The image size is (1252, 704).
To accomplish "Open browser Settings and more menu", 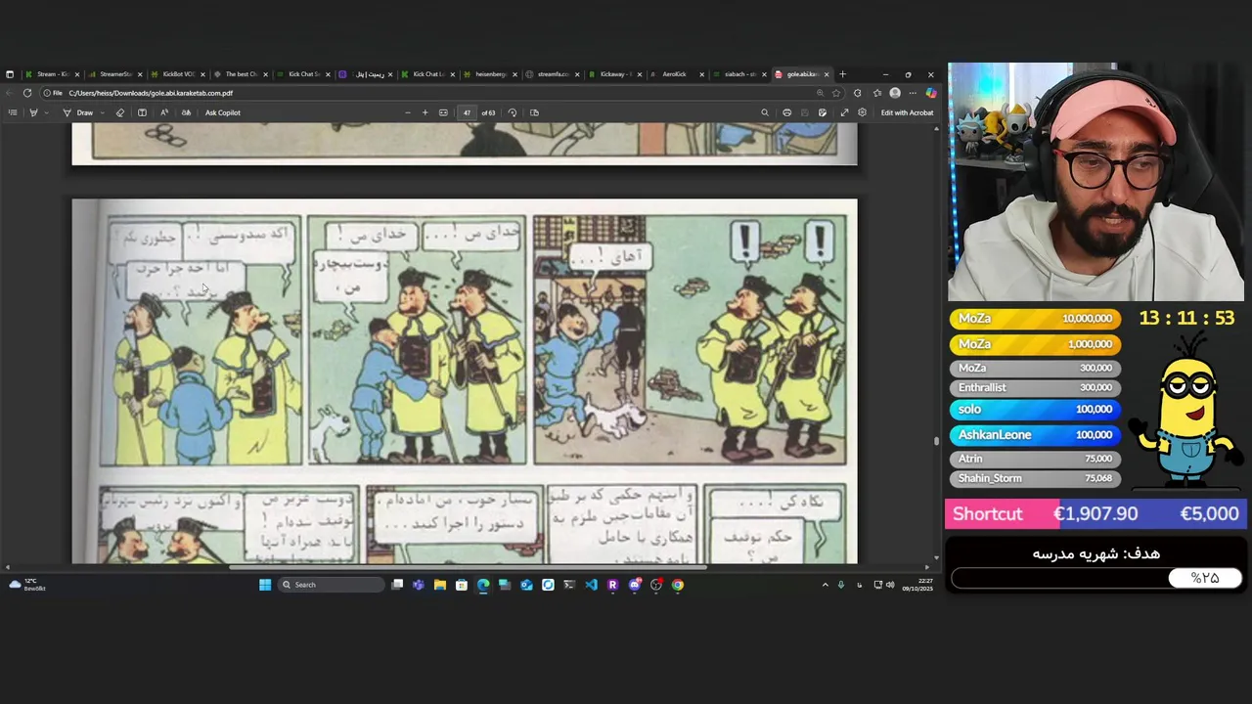I will point(912,93).
